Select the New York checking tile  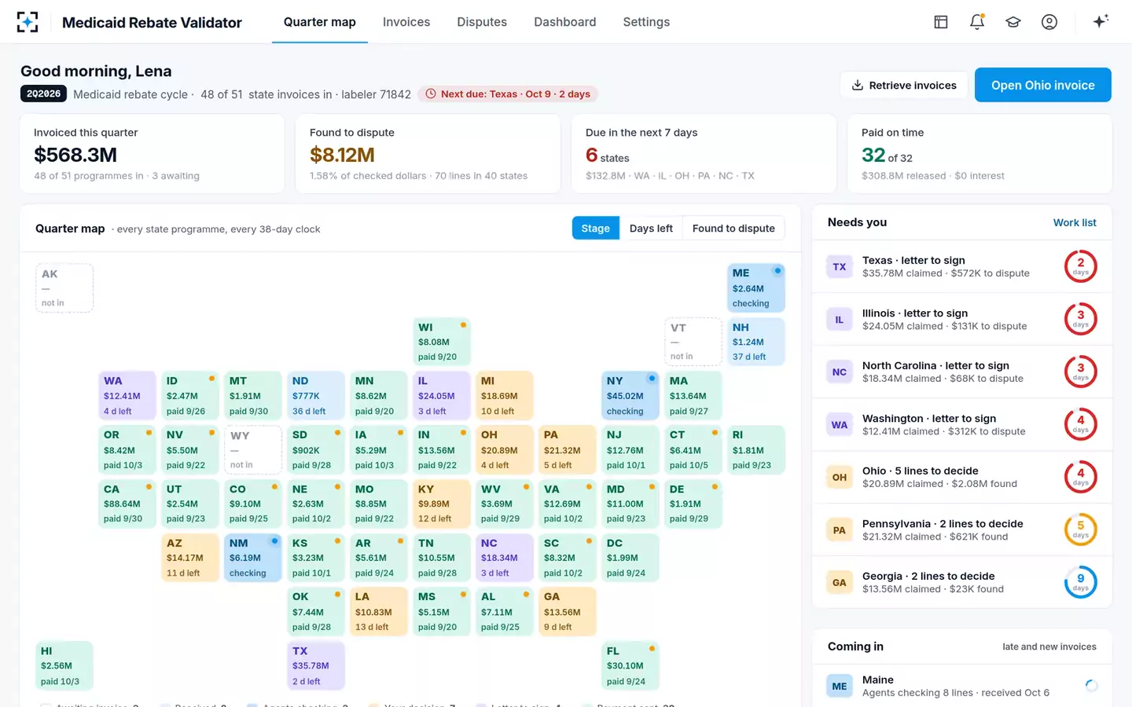pos(630,395)
